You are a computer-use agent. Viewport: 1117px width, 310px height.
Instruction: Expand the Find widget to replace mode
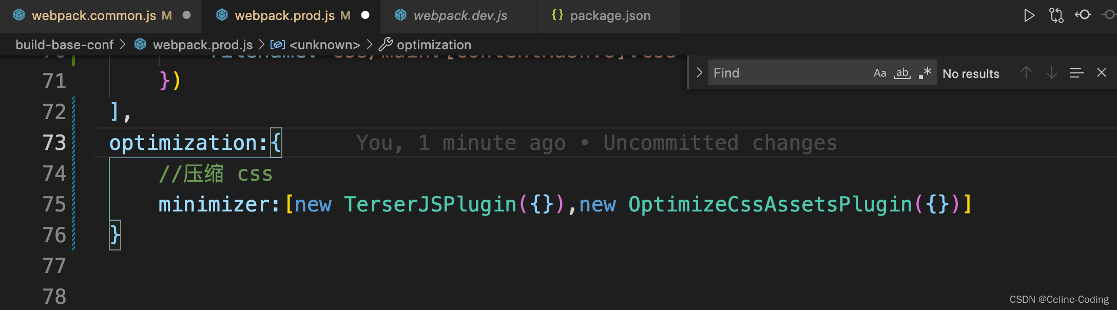click(x=699, y=73)
